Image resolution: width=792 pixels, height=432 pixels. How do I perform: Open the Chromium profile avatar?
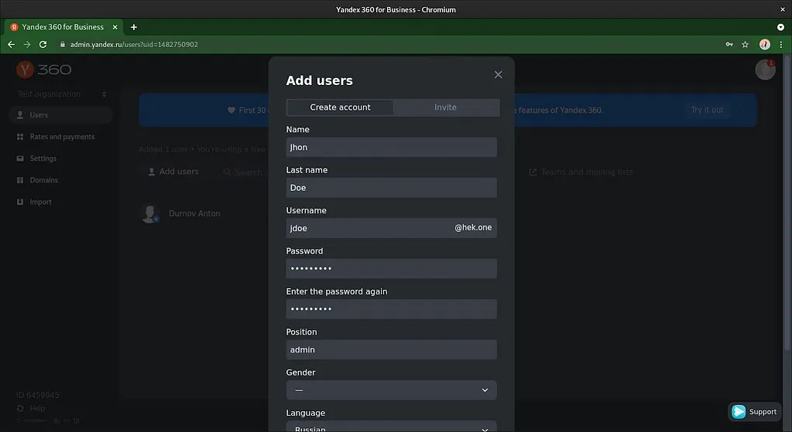click(765, 44)
